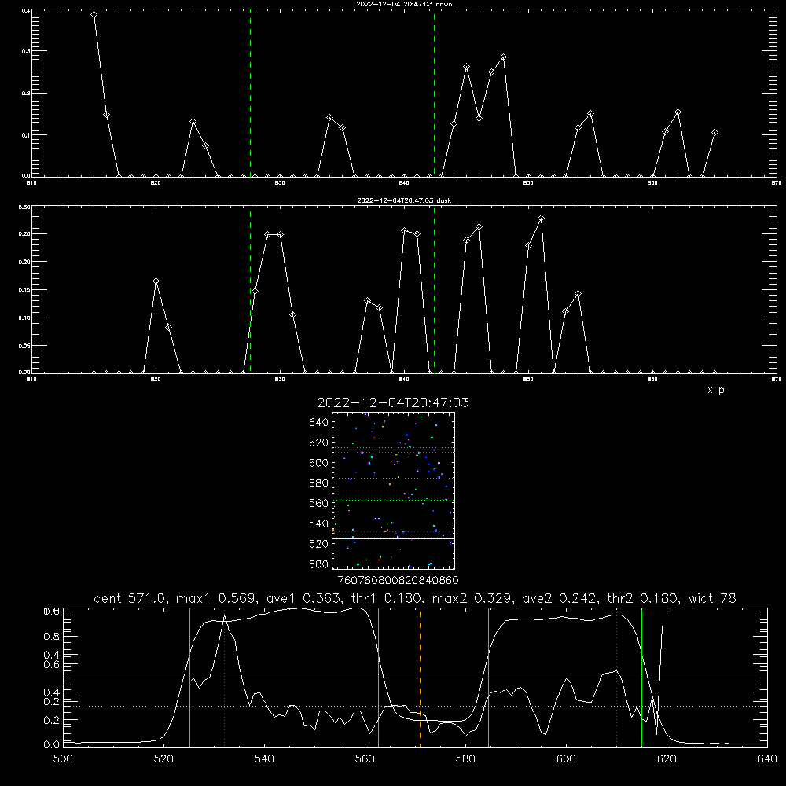
Task: Click the scatter image x-axis label string
Action: click(x=398, y=580)
